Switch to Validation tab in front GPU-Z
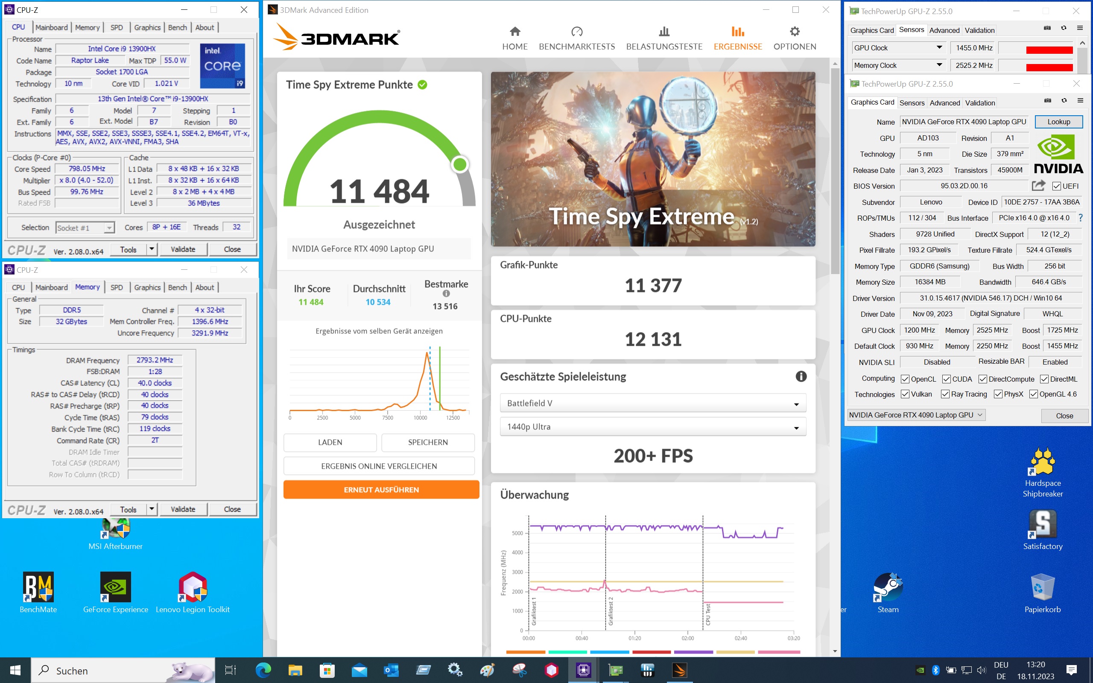 pyautogui.click(x=979, y=102)
